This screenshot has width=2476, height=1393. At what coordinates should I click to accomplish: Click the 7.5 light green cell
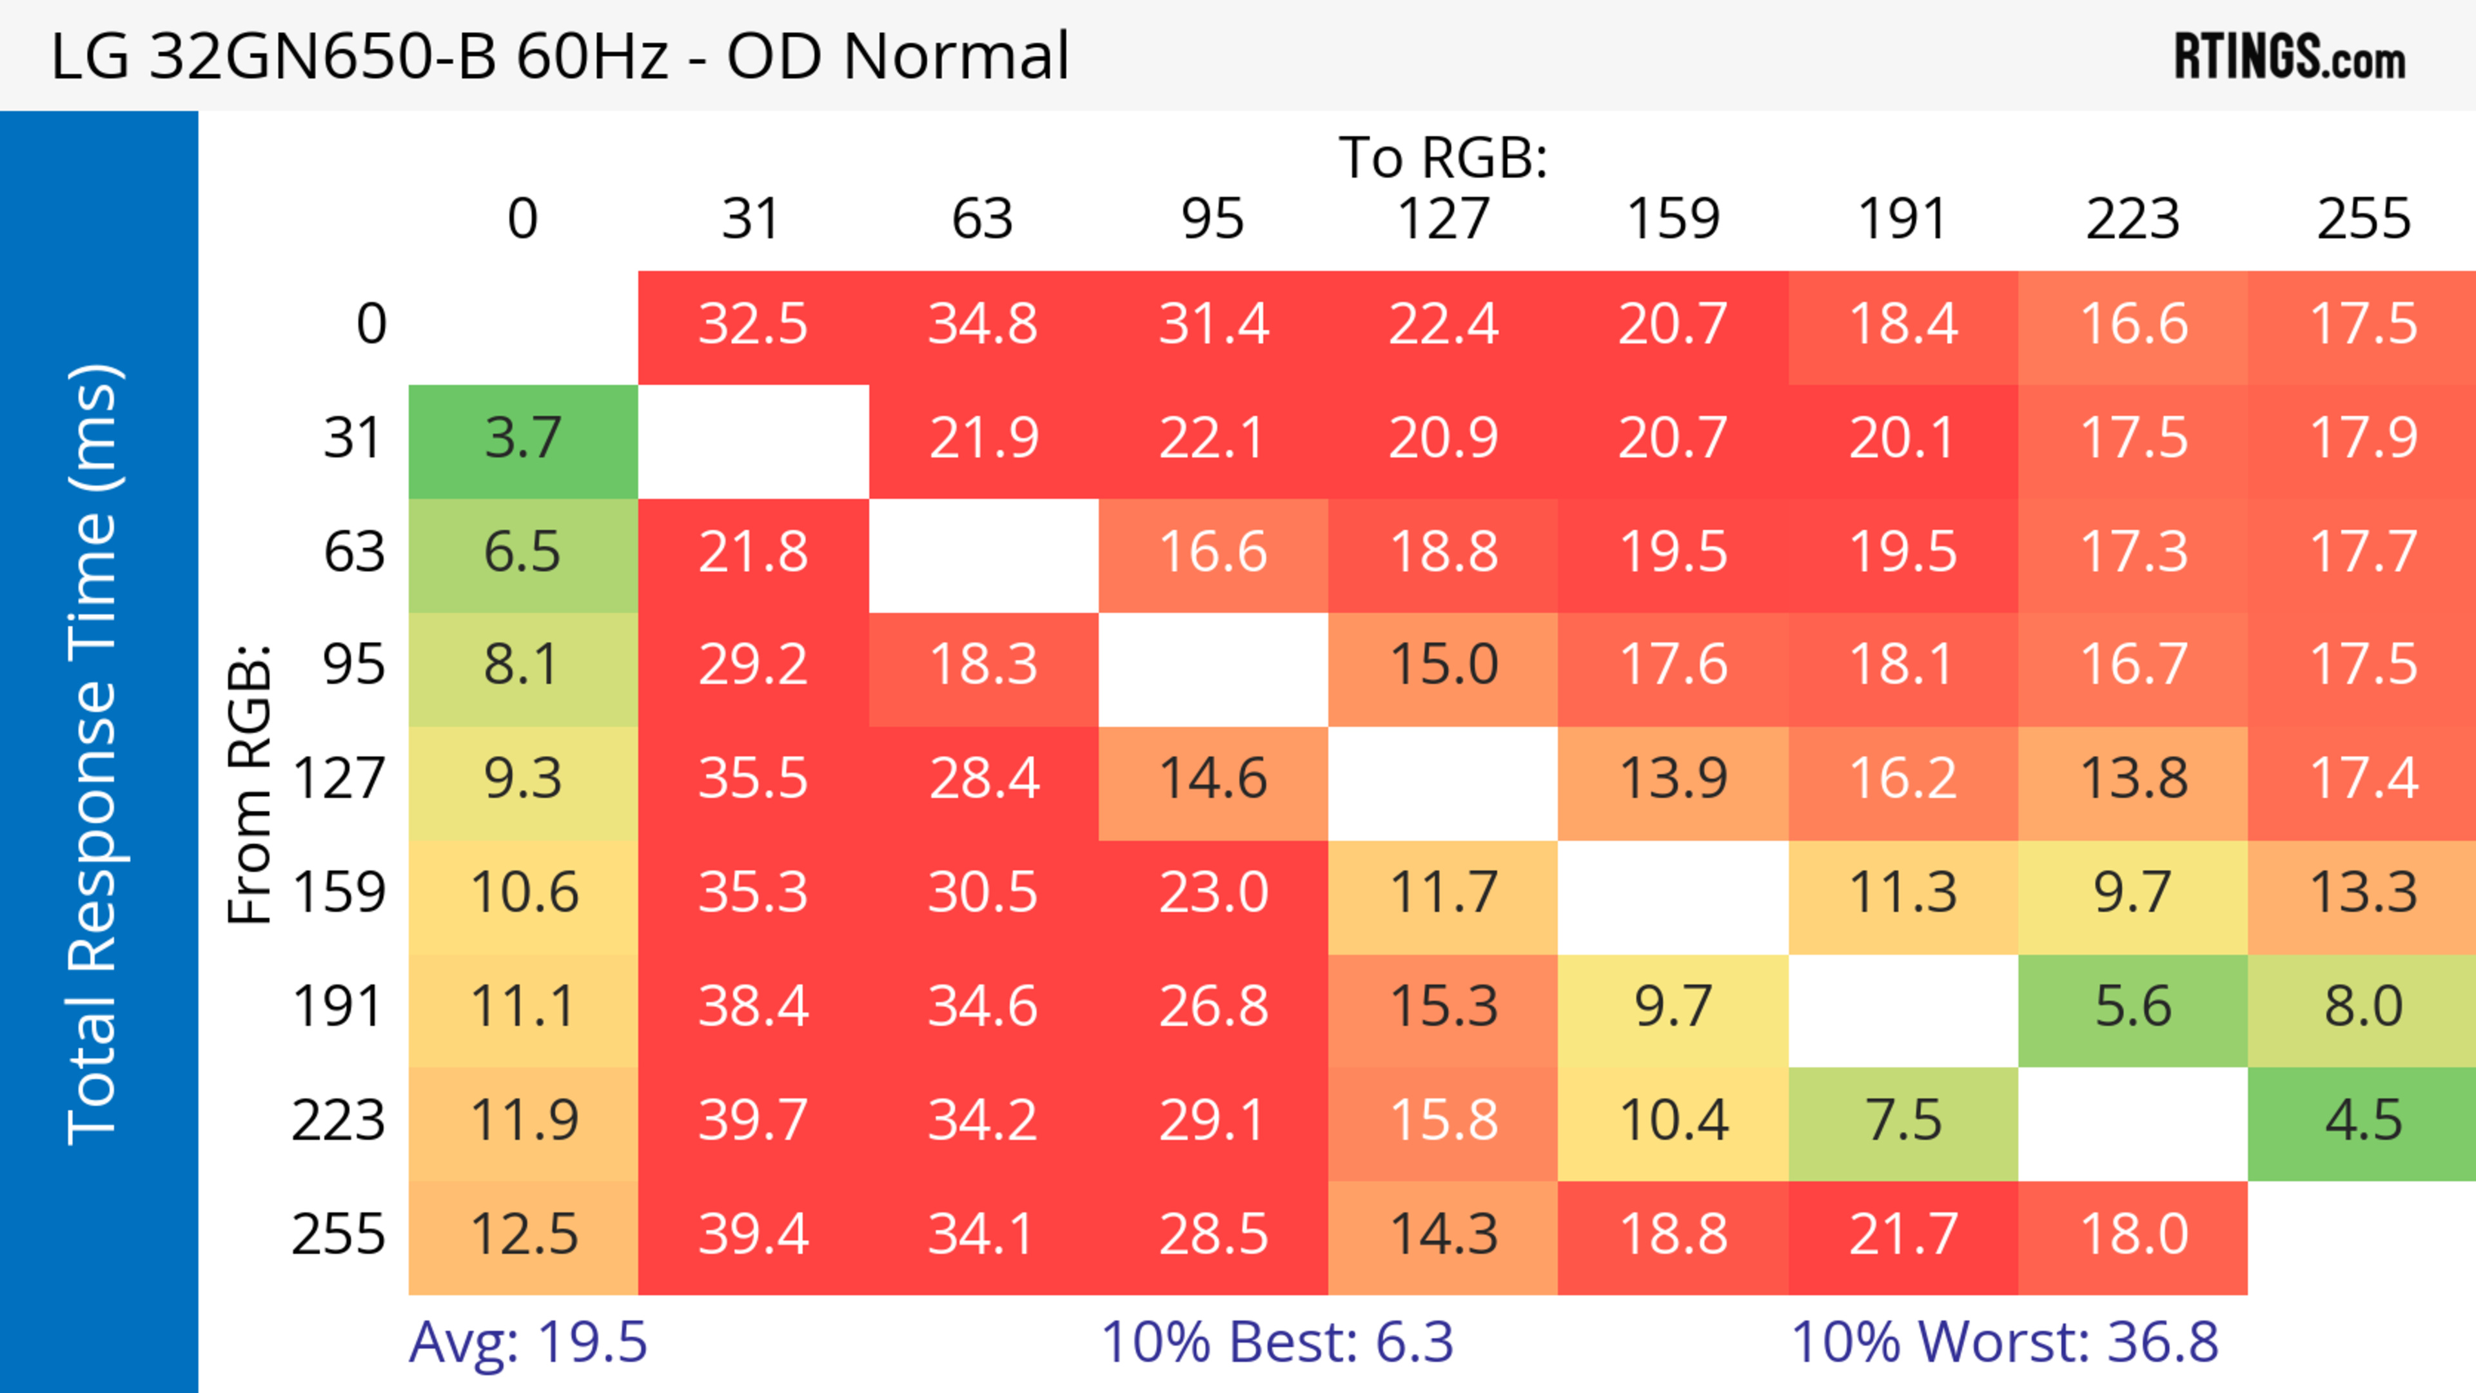tap(1903, 1121)
